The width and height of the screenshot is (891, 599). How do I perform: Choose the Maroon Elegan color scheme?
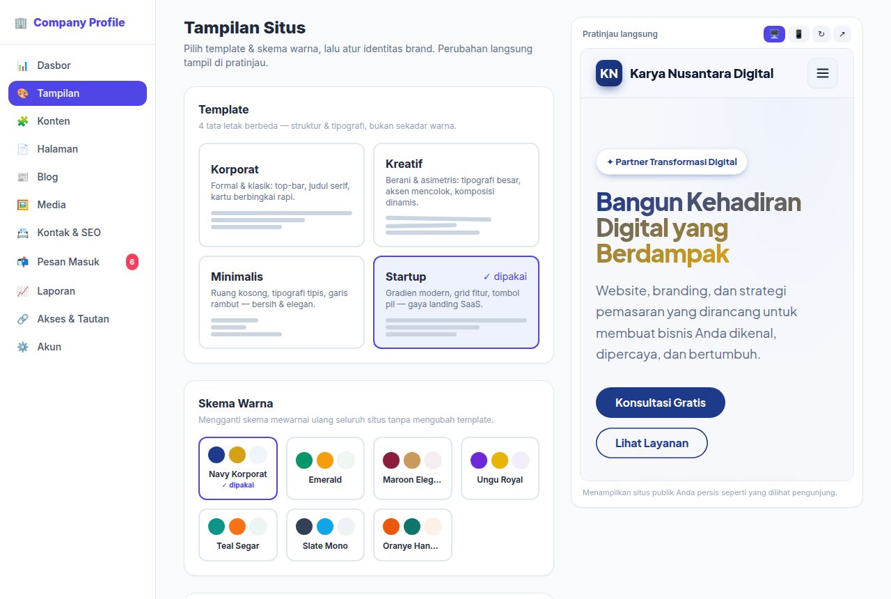[413, 468]
